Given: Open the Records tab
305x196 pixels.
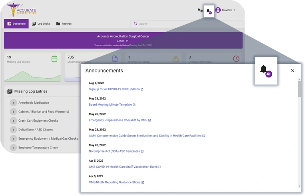Looking at the screenshot, I should 64,24.
